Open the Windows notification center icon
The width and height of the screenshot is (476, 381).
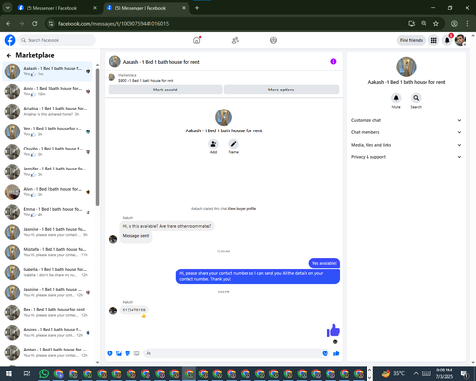point(465,373)
